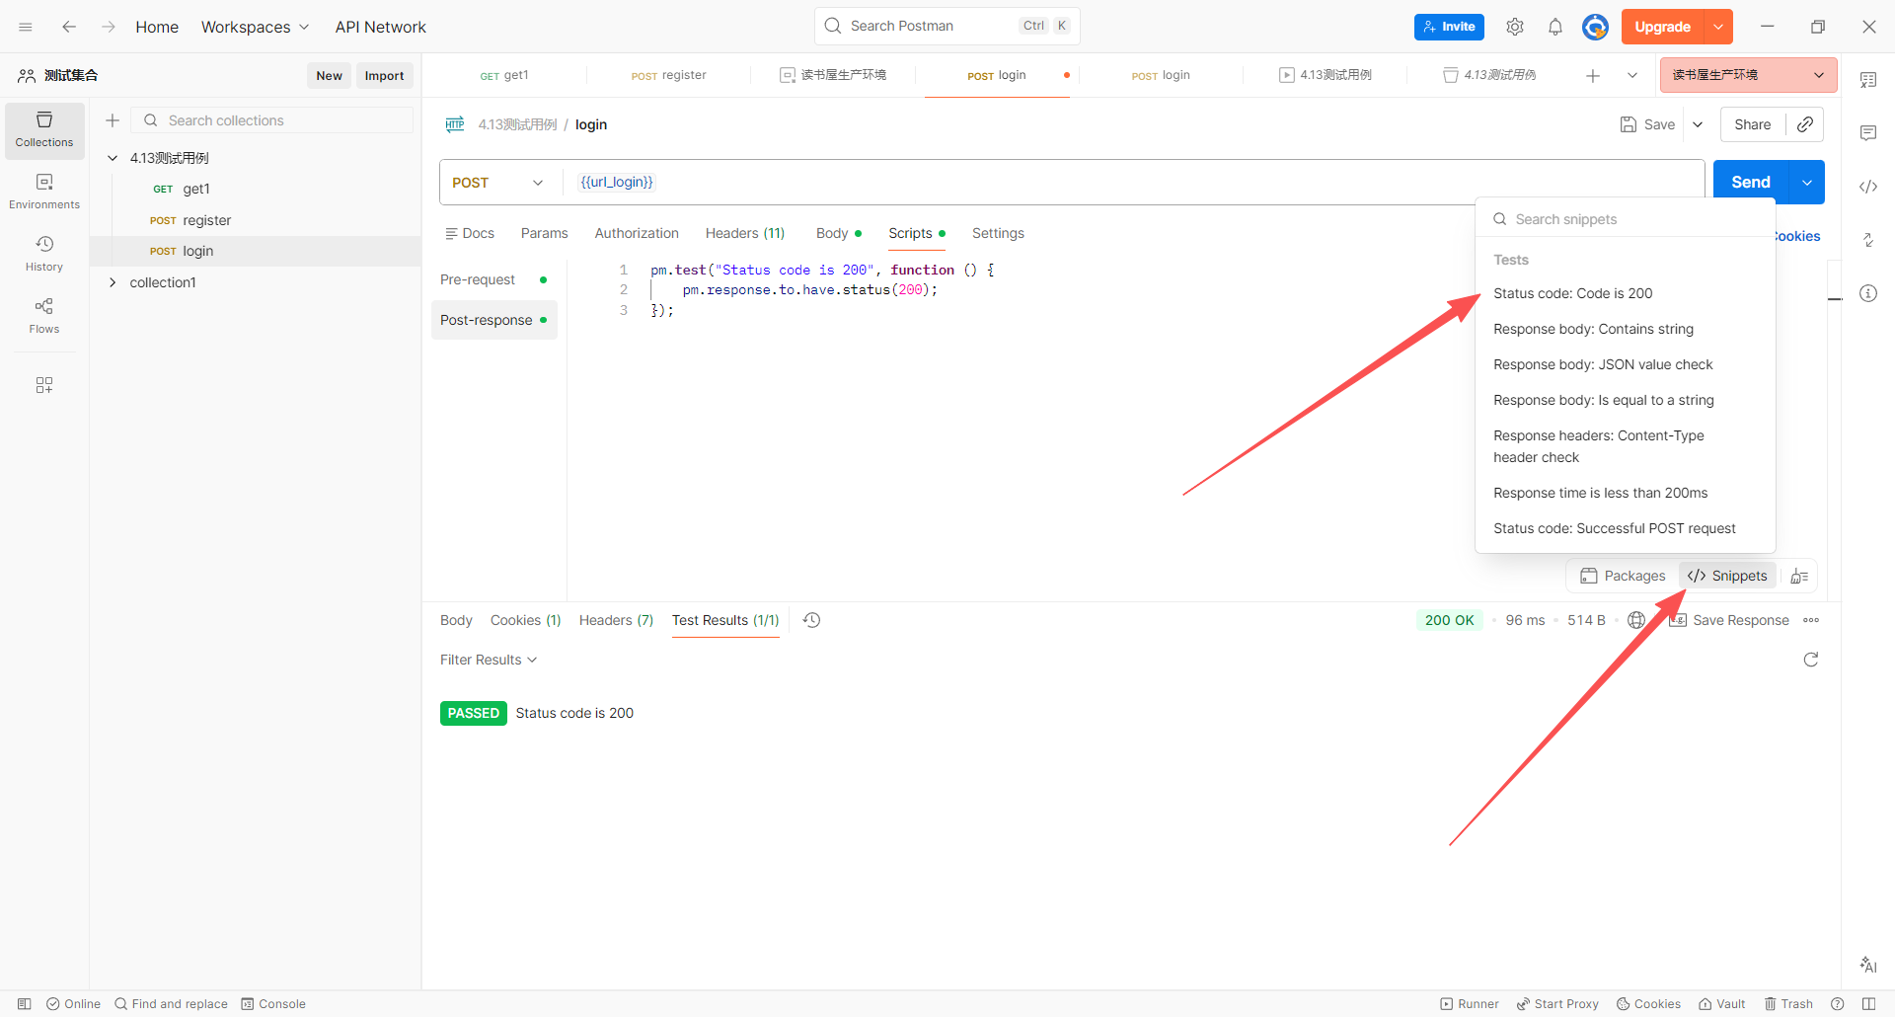Click the configure sidebar apps grid icon
The width and height of the screenshot is (1895, 1017).
point(44,385)
